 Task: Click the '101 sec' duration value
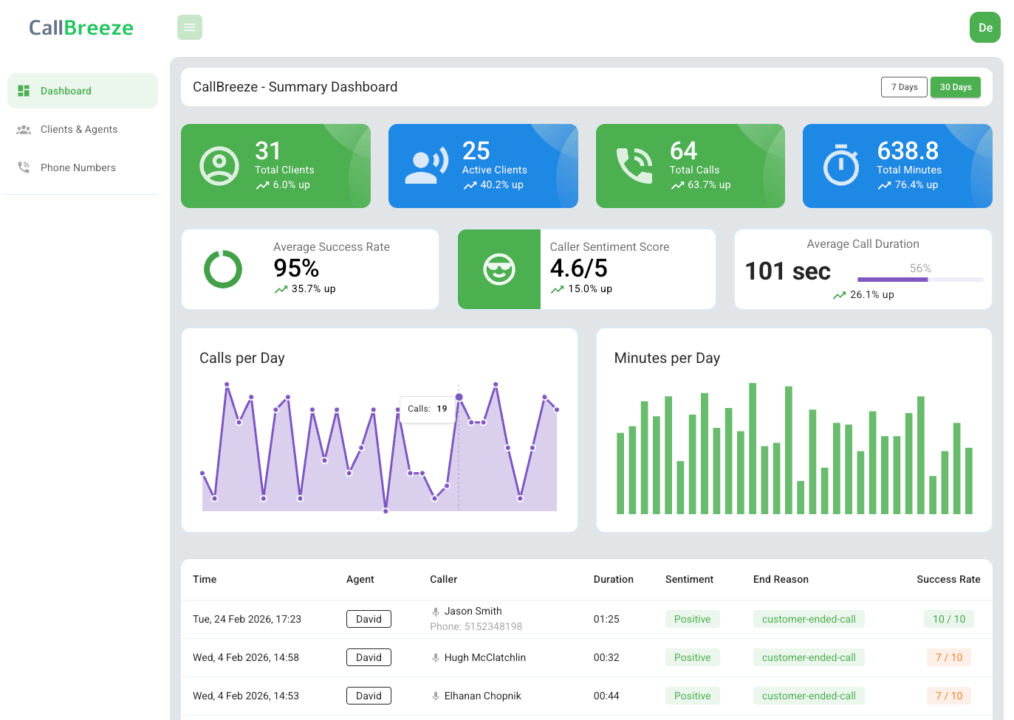click(x=788, y=271)
